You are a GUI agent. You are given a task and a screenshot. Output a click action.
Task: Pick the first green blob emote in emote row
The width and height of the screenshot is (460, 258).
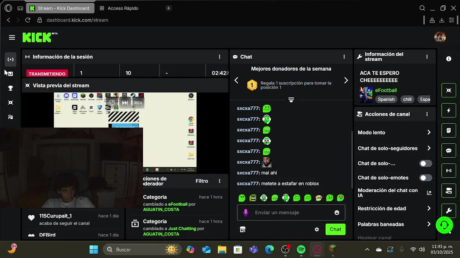pyautogui.click(x=242, y=197)
